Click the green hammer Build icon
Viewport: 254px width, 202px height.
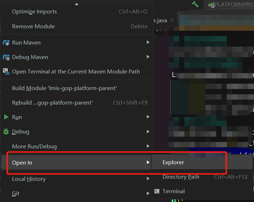(195, 4)
